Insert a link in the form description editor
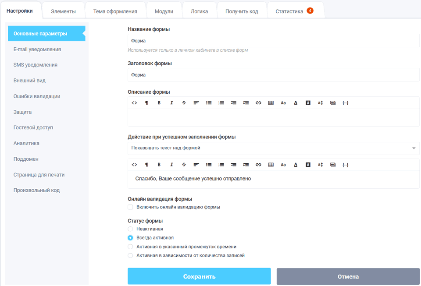This screenshot has width=421, height=286. click(258, 103)
